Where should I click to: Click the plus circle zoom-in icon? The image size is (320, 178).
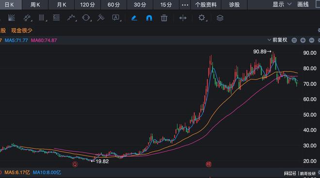click(x=303, y=40)
